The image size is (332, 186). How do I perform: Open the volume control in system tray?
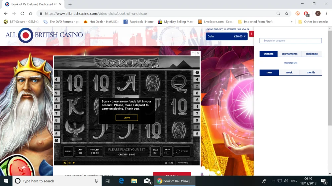(x=286, y=181)
